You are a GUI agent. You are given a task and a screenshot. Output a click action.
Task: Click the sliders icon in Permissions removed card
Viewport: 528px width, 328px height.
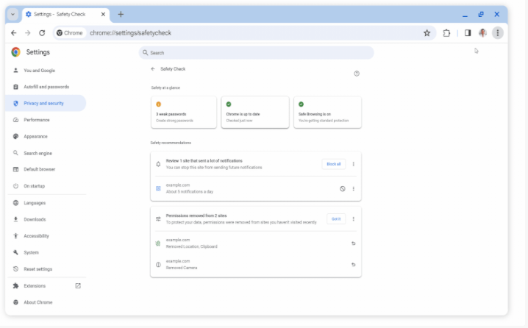[158, 219]
